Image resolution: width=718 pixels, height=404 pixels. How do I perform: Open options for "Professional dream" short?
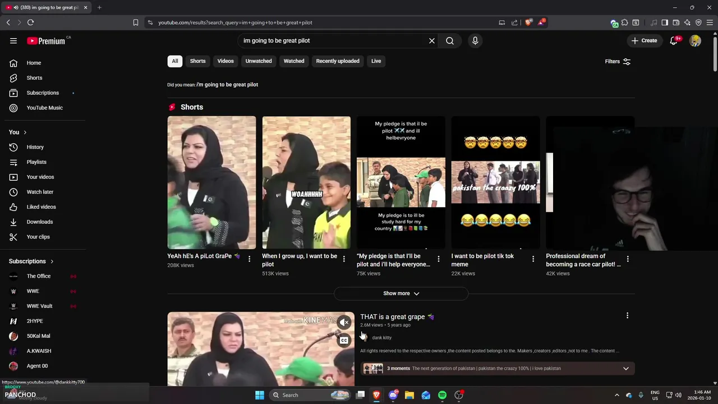point(628,259)
